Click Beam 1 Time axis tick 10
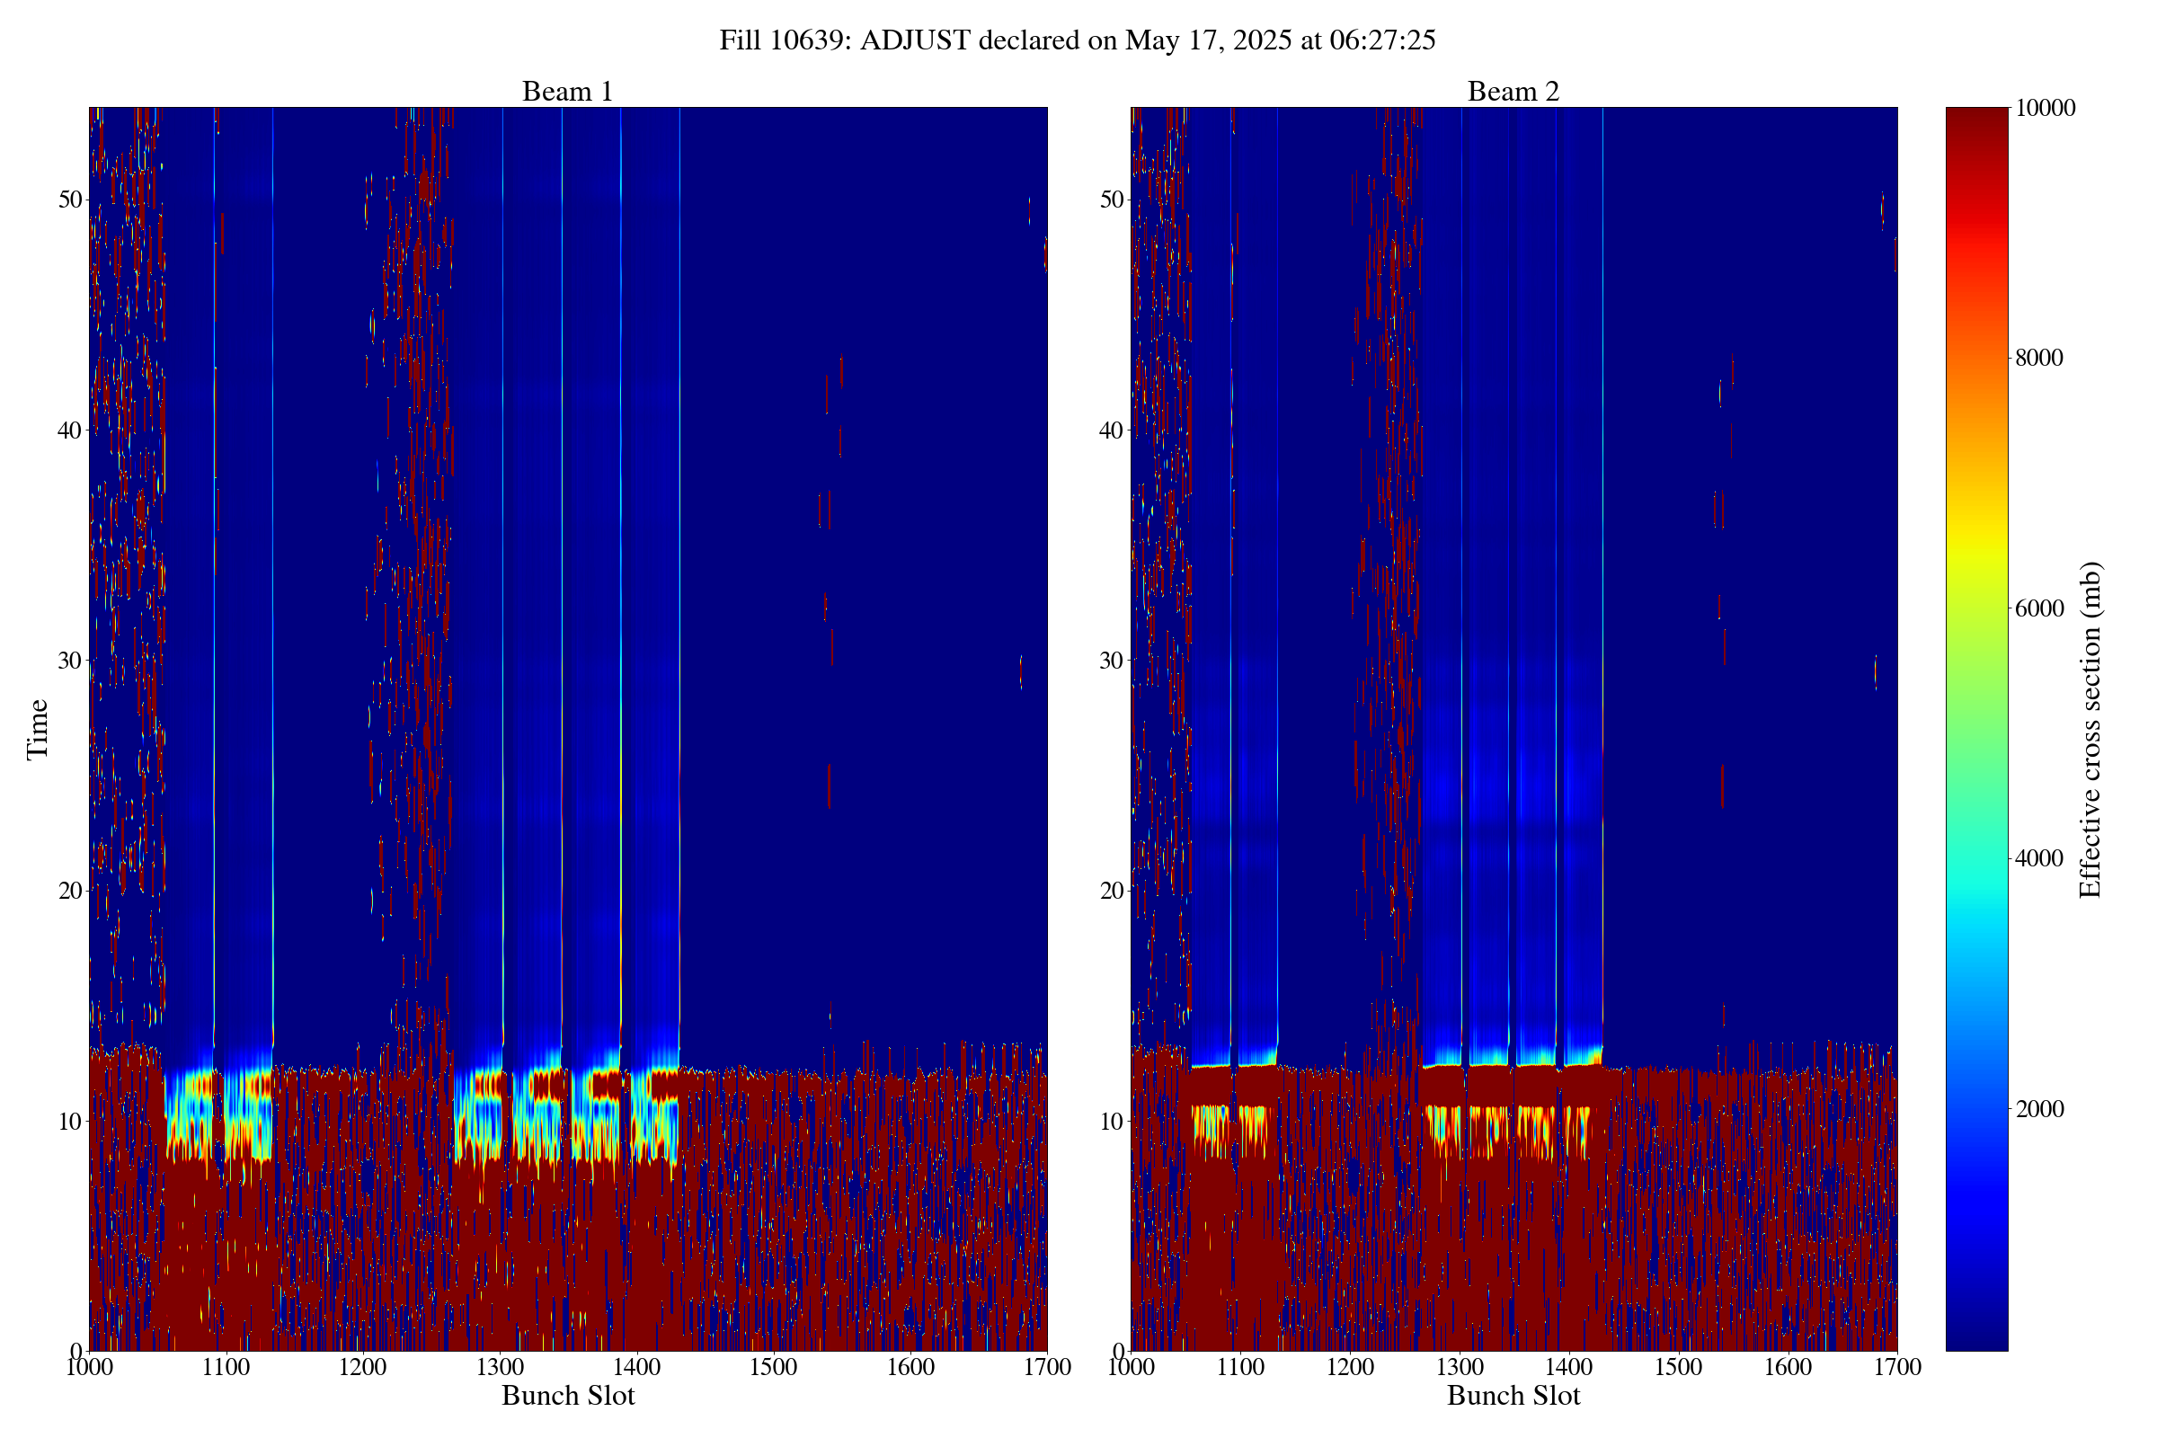Image resolution: width=2157 pixels, height=1438 pixels. 71,1121
